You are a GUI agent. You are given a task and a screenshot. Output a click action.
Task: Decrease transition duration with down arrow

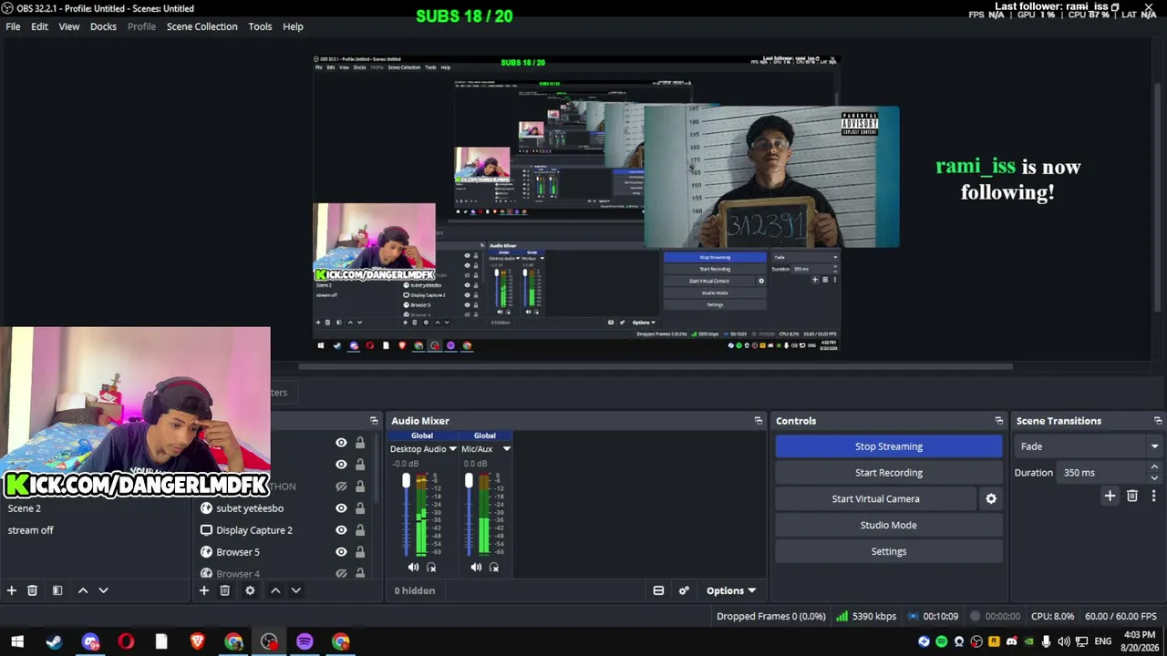pos(1154,478)
